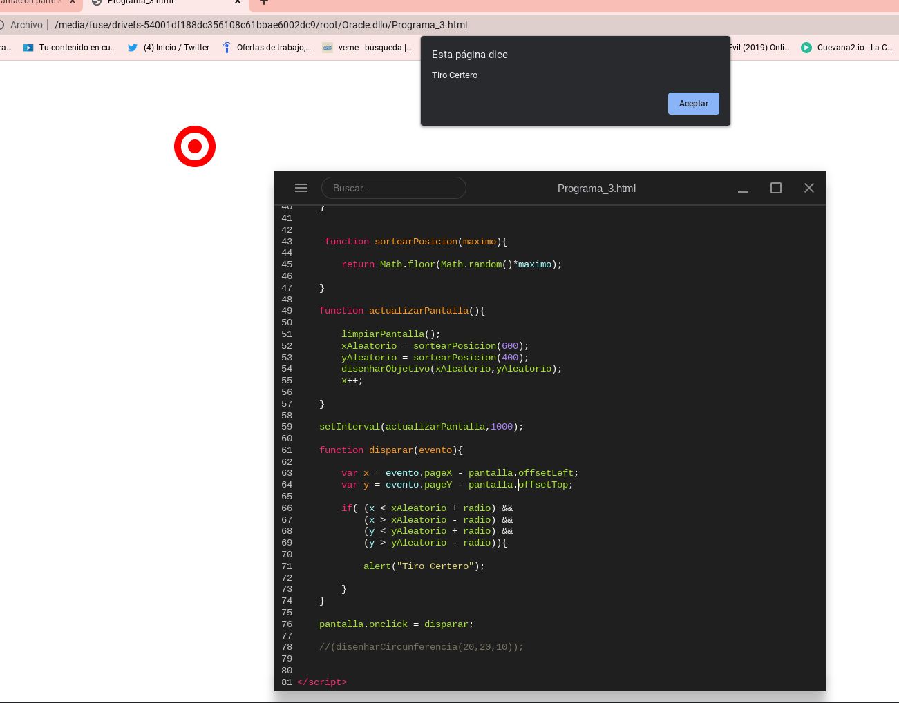Maximize the Programa_3.html editor window
The height and width of the screenshot is (703, 899).
click(x=776, y=188)
